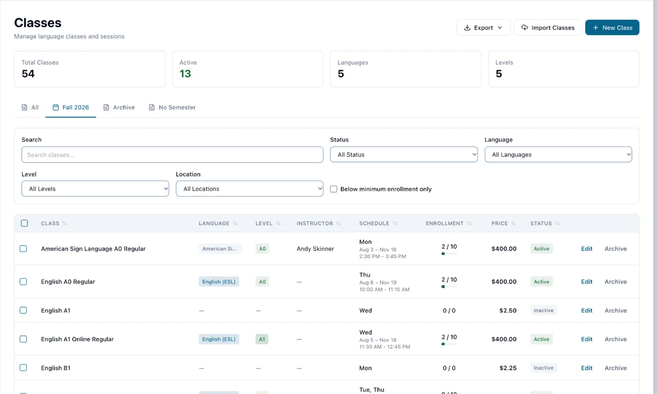
Task: Sort by Enrollment column arrows
Action: click(x=469, y=224)
